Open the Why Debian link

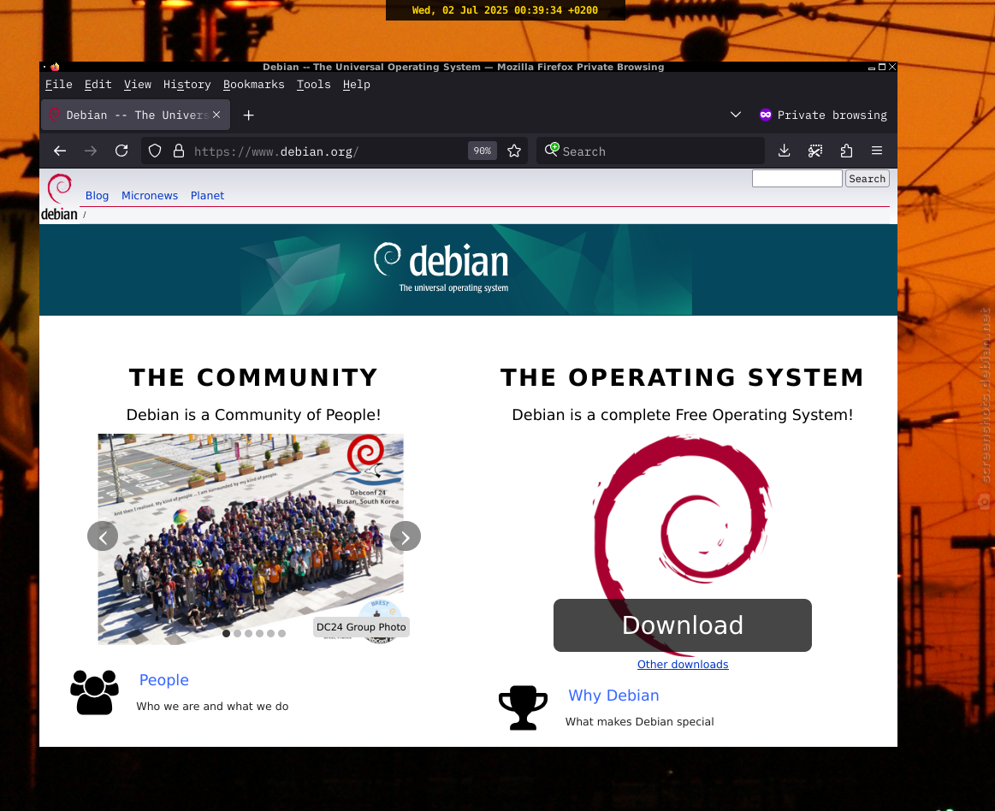point(613,696)
